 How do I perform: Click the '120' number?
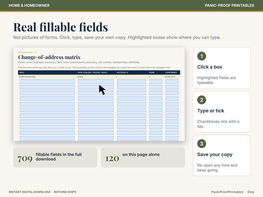click(112, 159)
